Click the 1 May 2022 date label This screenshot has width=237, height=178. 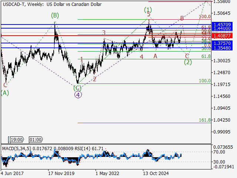[107, 173]
